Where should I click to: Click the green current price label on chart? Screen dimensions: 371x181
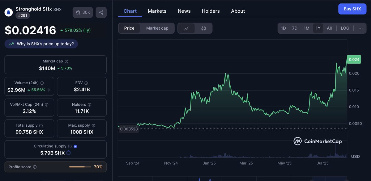[x=354, y=59]
